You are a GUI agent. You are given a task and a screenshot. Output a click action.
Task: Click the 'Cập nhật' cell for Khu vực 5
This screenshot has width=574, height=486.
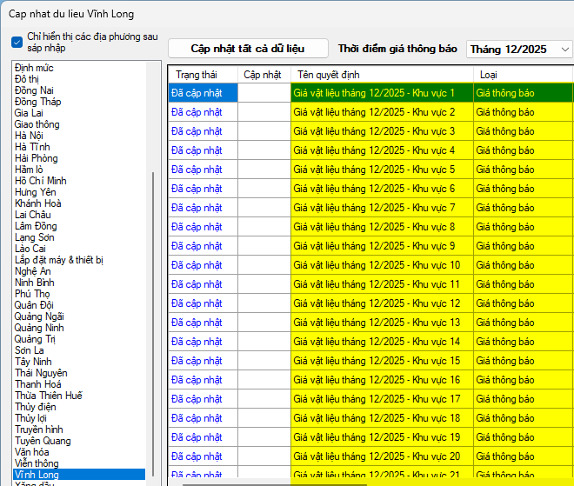(x=264, y=170)
